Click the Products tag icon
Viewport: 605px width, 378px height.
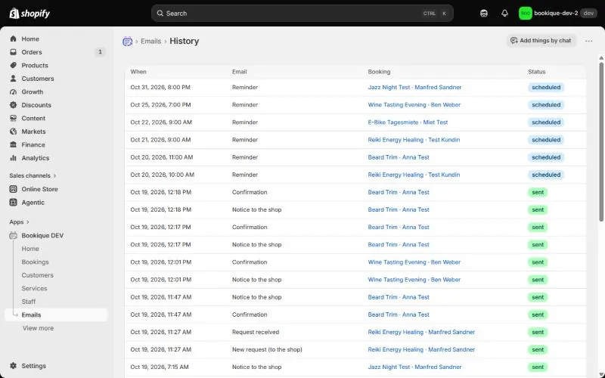click(x=13, y=65)
